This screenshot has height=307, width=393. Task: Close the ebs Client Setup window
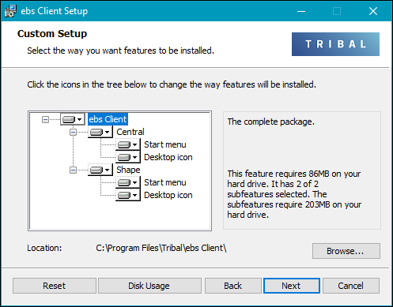pyautogui.click(x=373, y=11)
